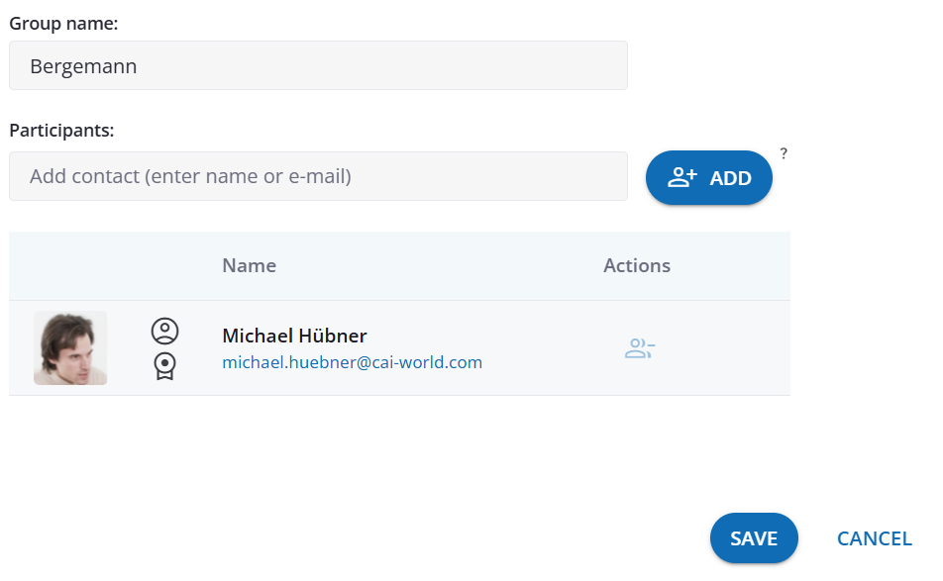Screen dimensions: 943x581
Task: Click the user profile circle icon
Action: click(164, 331)
